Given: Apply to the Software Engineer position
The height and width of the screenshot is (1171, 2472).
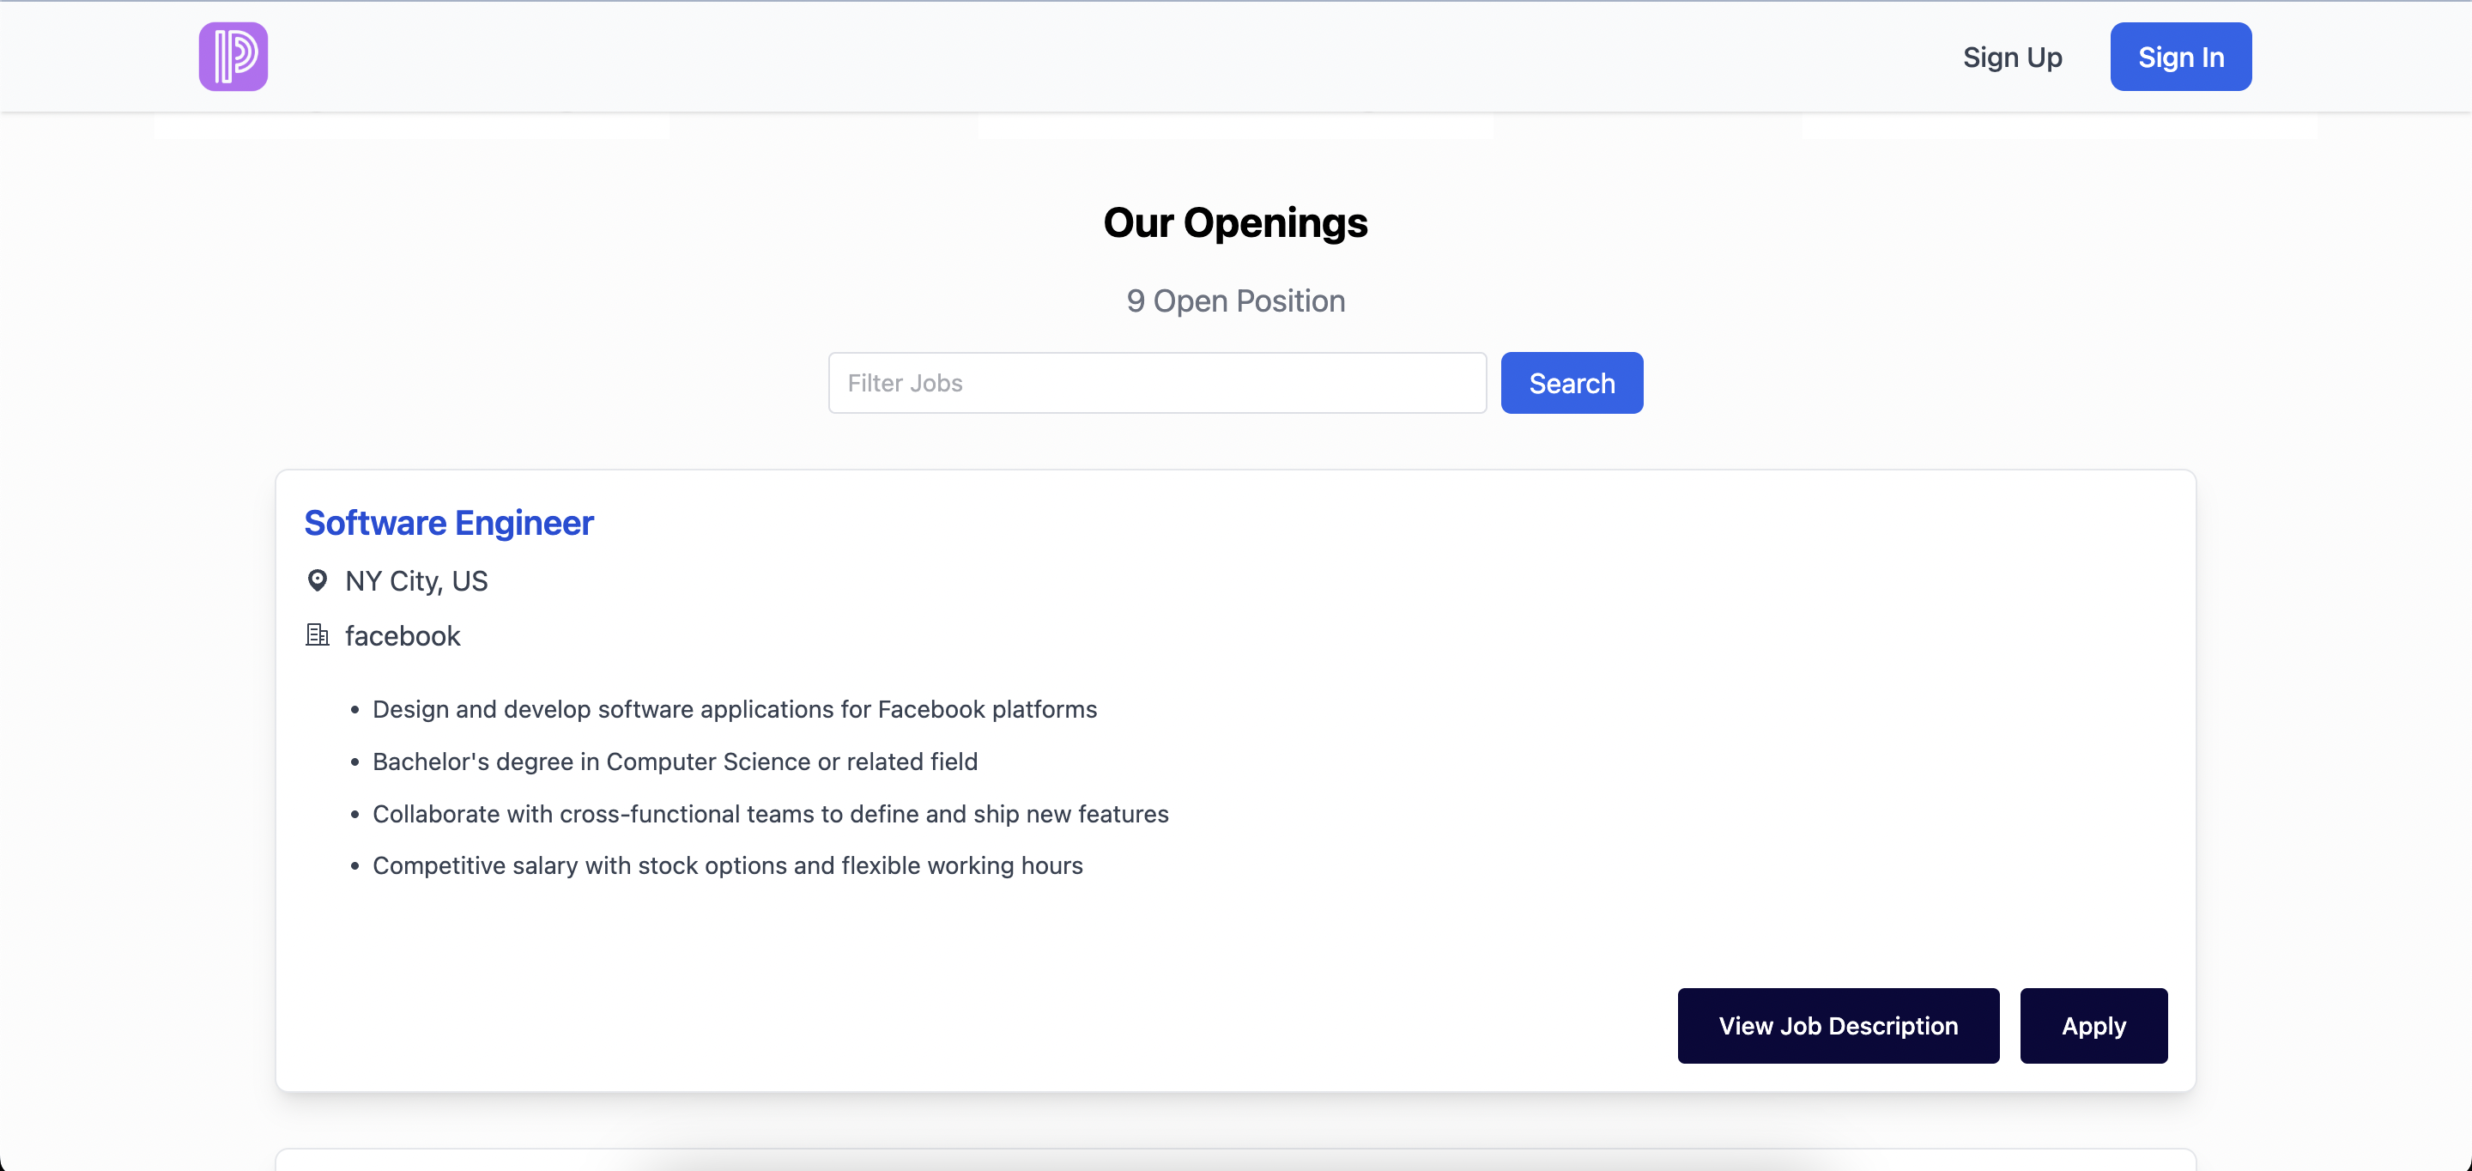Looking at the screenshot, I should click(x=2093, y=1025).
